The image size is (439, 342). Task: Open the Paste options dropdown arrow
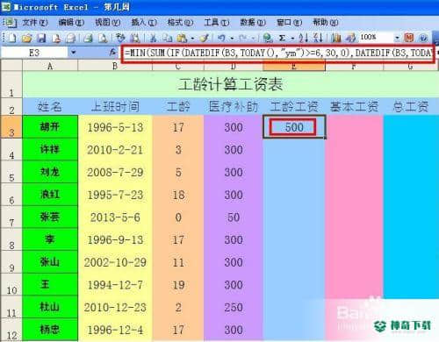pyautogui.click(x=192, y=38)
